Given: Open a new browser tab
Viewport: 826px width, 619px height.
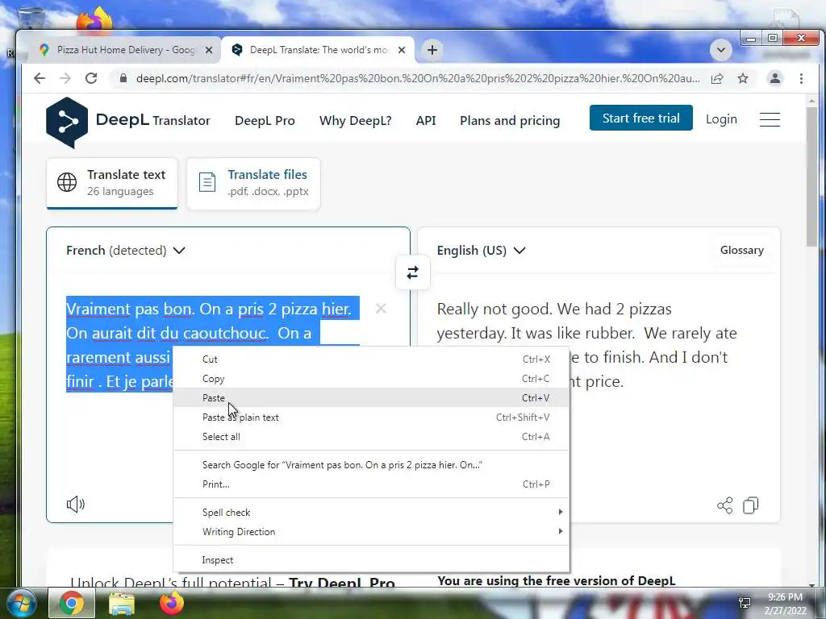Looking at the screenshot, I should [432, 50].
